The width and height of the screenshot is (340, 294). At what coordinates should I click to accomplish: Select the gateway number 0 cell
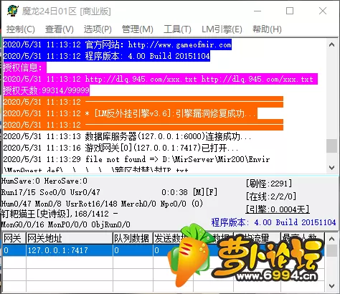pos(14,250)
